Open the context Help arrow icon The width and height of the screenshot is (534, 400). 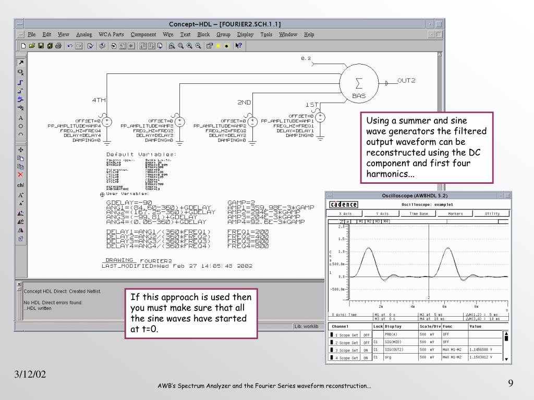coord(238,46)
